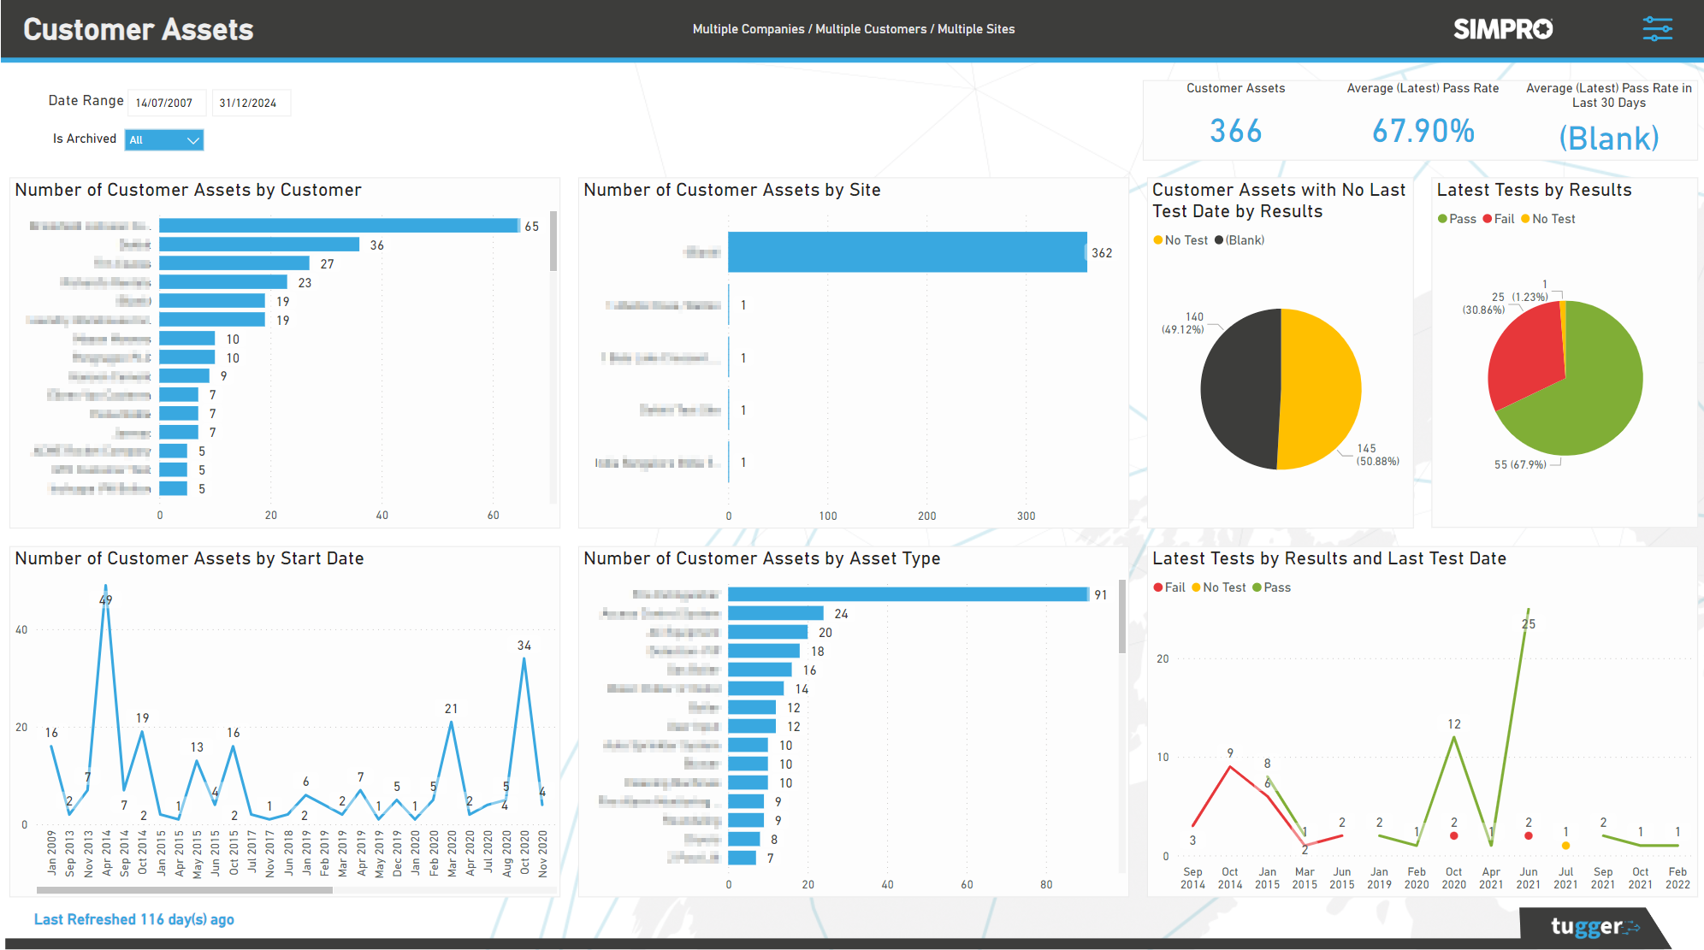This screenshot has height=950, width=1704.
Task: Click the black (Blank) legend dot
Action: coord(1220,240)
